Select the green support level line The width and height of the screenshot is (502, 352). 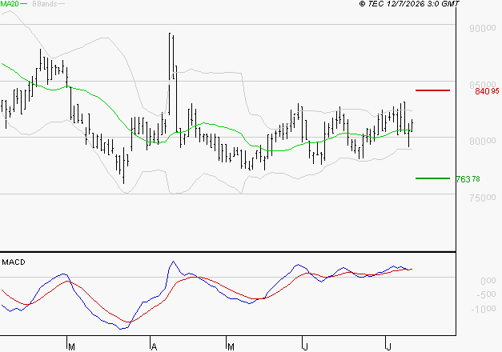pos(432,178)
